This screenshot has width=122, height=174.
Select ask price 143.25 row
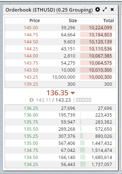60,77
